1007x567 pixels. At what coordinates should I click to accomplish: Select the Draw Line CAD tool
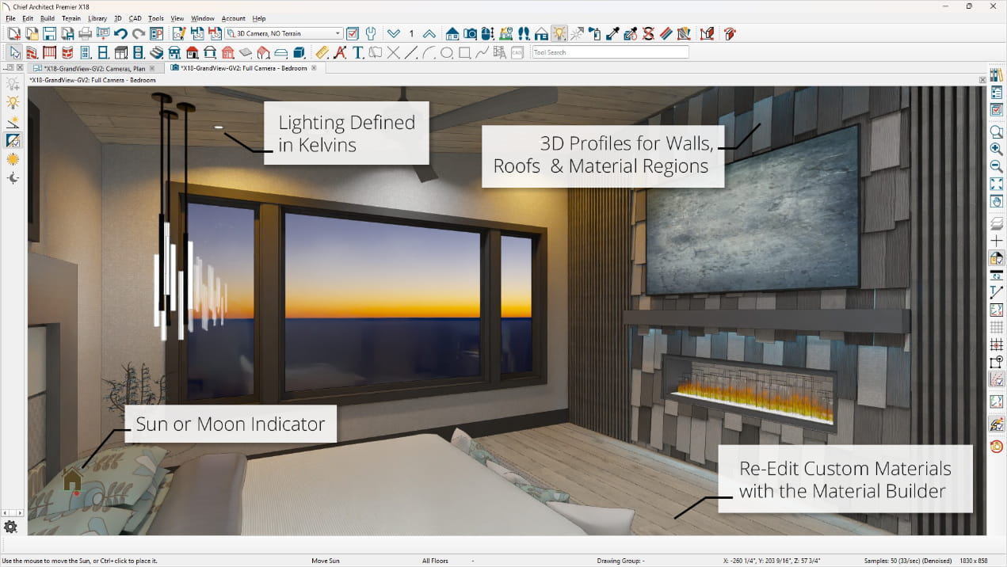410,53
